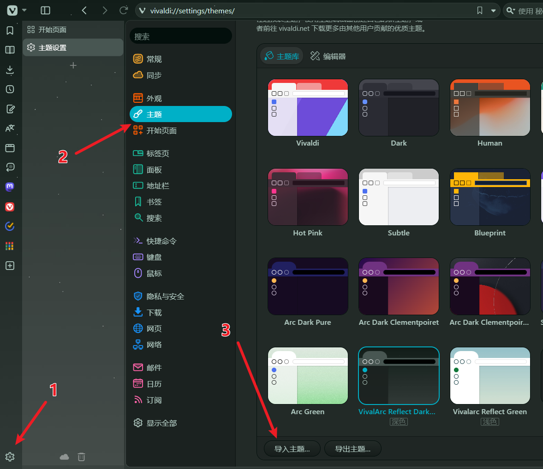Open the Vivaldi menu dropdown arrow
The image size is (543, 469).
[24, 11]
